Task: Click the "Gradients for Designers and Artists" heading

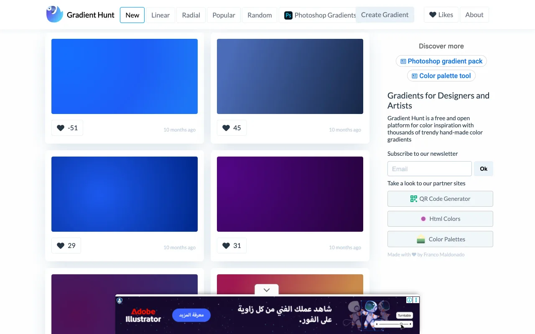Action: click(x=438, y=101)
